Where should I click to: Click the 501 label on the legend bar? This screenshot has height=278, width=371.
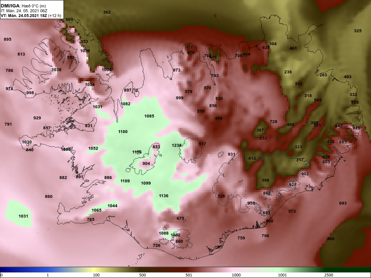189,275
